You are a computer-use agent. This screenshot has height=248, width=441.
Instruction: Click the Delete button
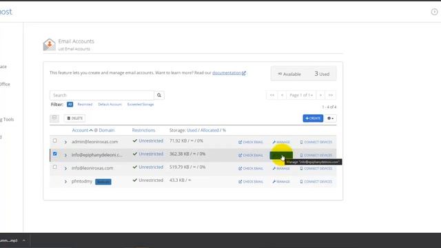click(74, 118)
